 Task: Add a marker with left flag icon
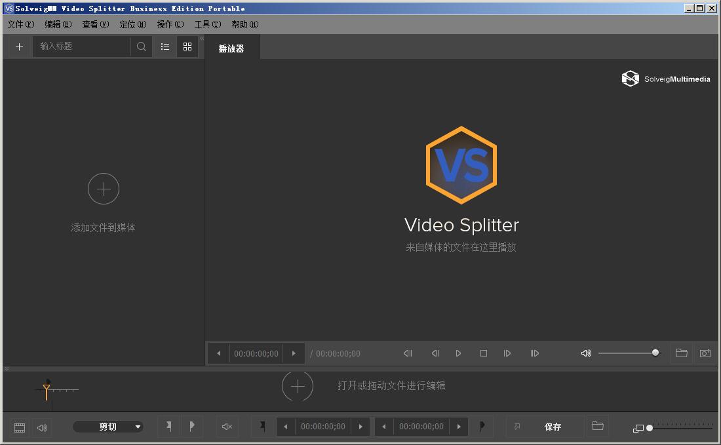[x=169, y=427]
